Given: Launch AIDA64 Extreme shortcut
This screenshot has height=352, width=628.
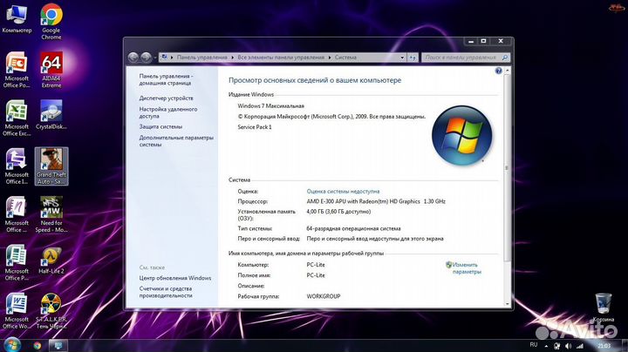Looking at the screenshot, I should [51, 70].
